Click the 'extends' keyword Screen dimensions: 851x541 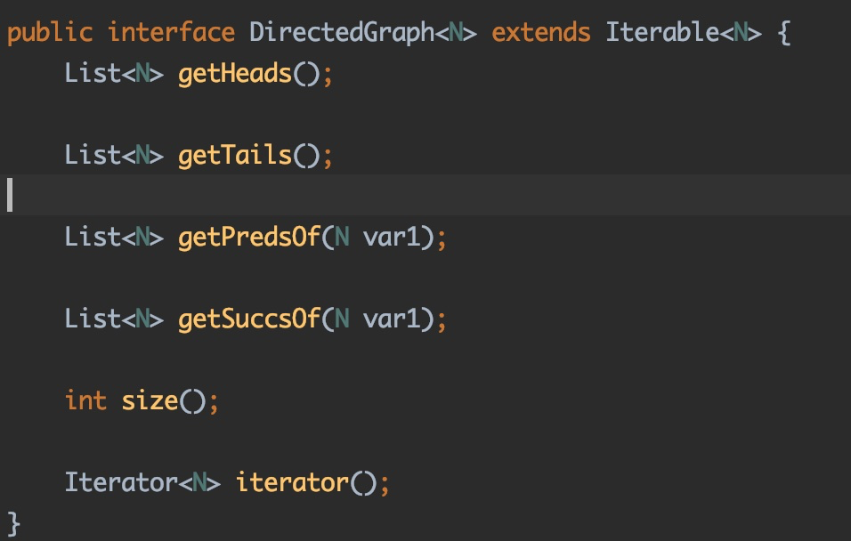(x=540, y=33)
